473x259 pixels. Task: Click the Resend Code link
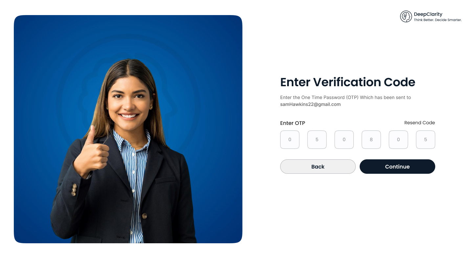coord(419,123)
